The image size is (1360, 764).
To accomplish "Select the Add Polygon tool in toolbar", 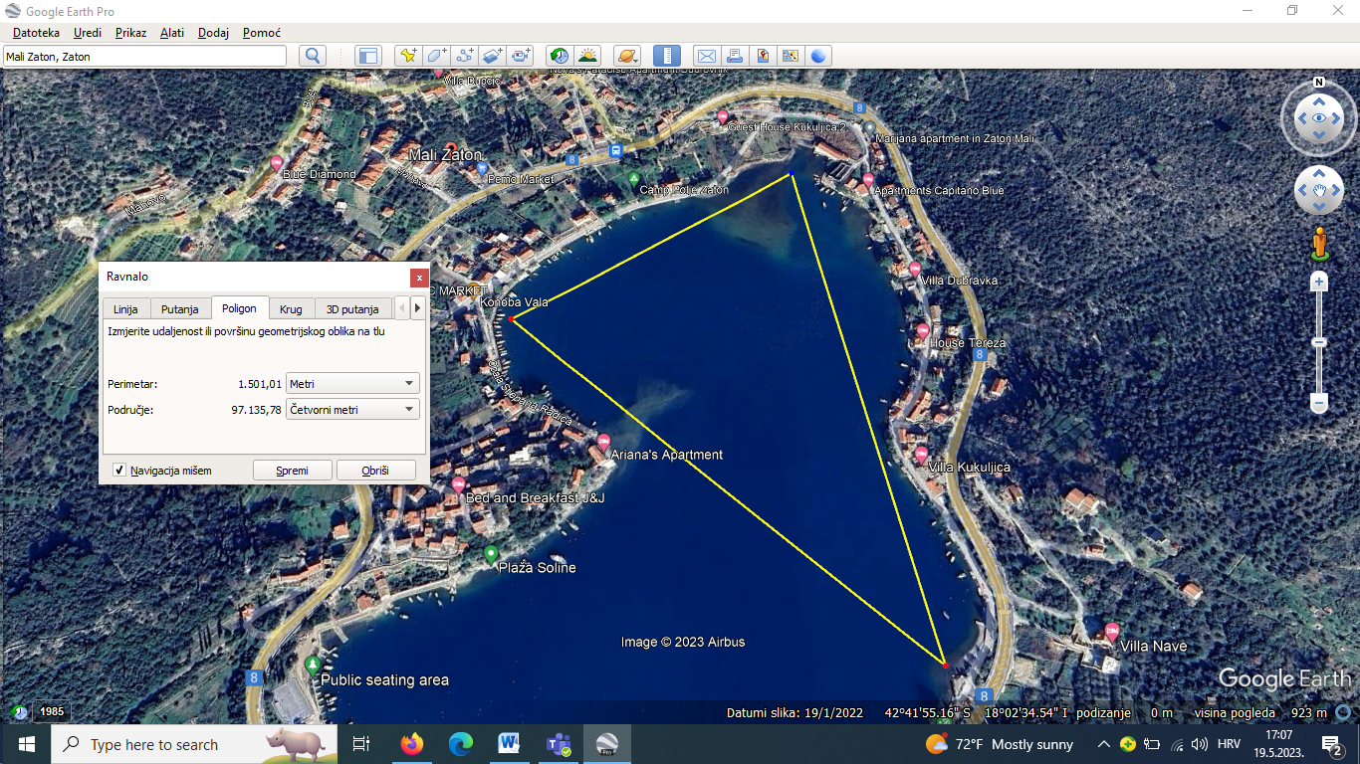I will click(x=436, y=57).
